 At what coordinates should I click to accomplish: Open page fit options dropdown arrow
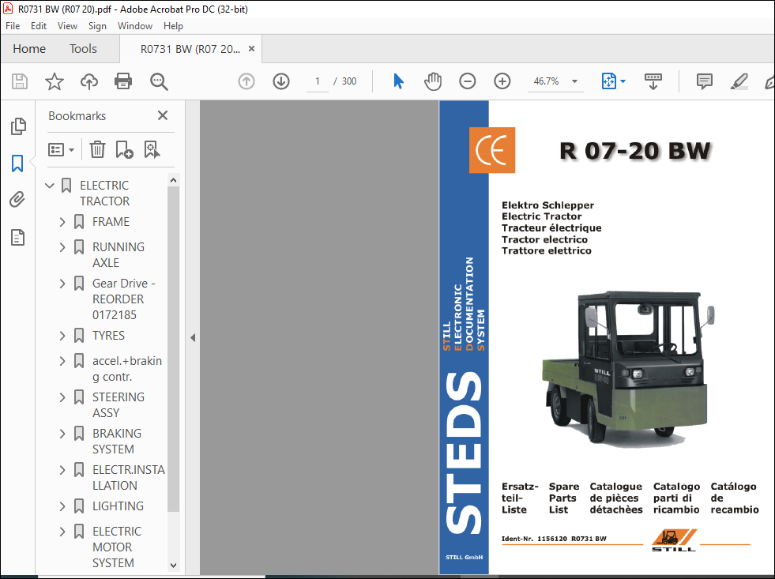(623, 81)
